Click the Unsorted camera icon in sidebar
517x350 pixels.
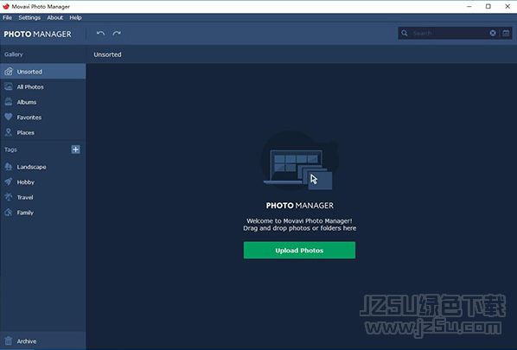pos(9,72)
